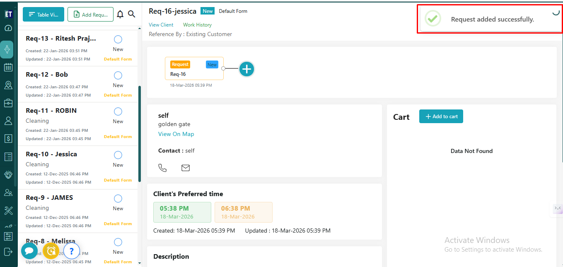Switch layout using Table View button

43,15
